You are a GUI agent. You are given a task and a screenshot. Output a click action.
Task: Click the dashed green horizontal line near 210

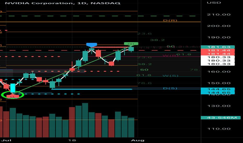[x=98, y=16]
